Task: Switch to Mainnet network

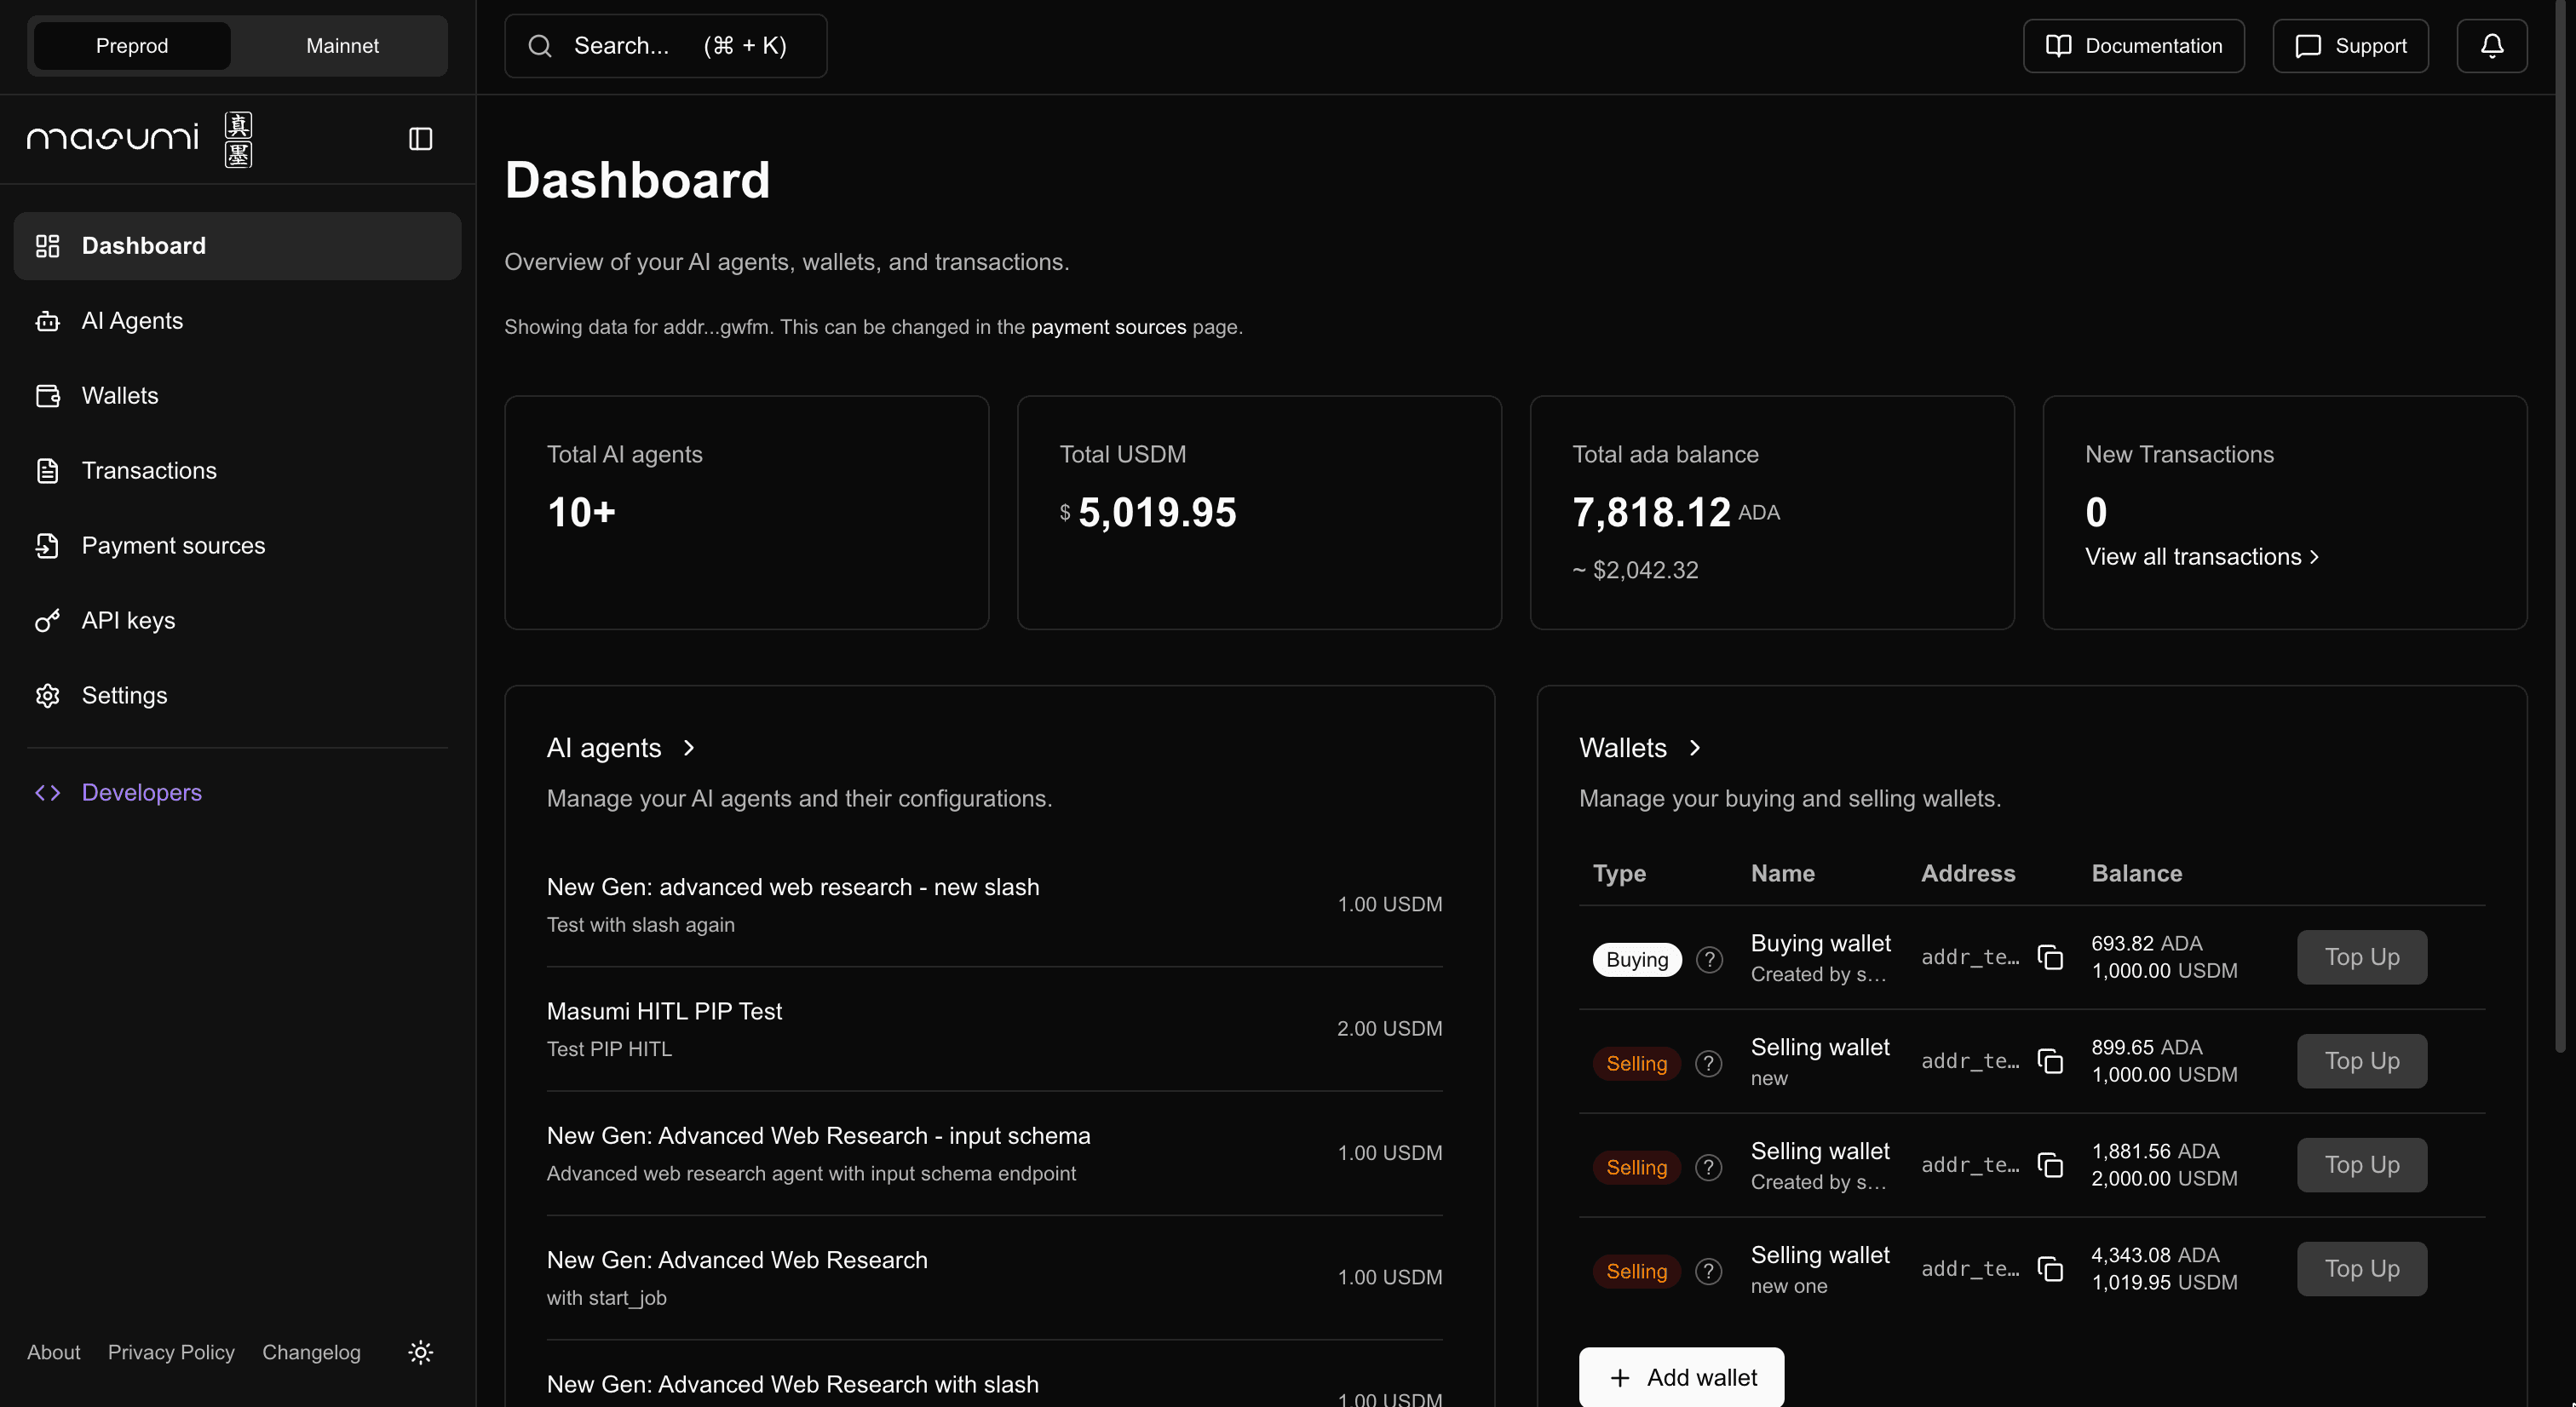Action: coord(342,46)
